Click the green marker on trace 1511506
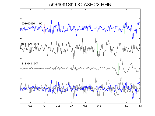Viewport: 155px width, 116px height. [x=97, y=48]
